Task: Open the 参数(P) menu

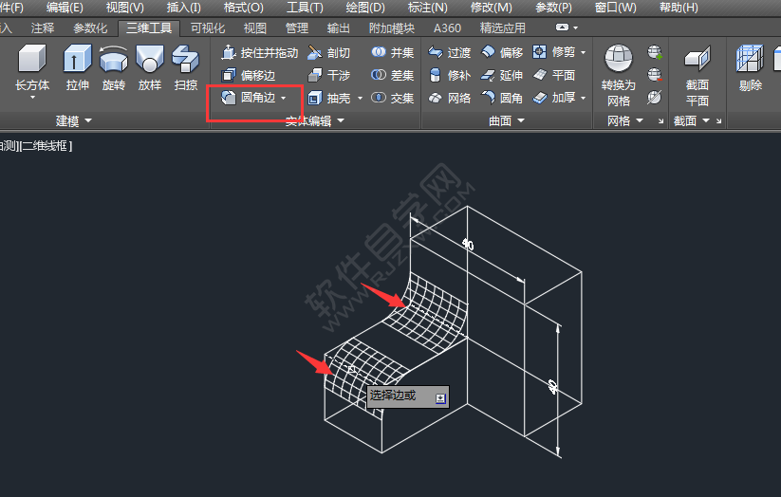Action: click(x=553, y=8)
